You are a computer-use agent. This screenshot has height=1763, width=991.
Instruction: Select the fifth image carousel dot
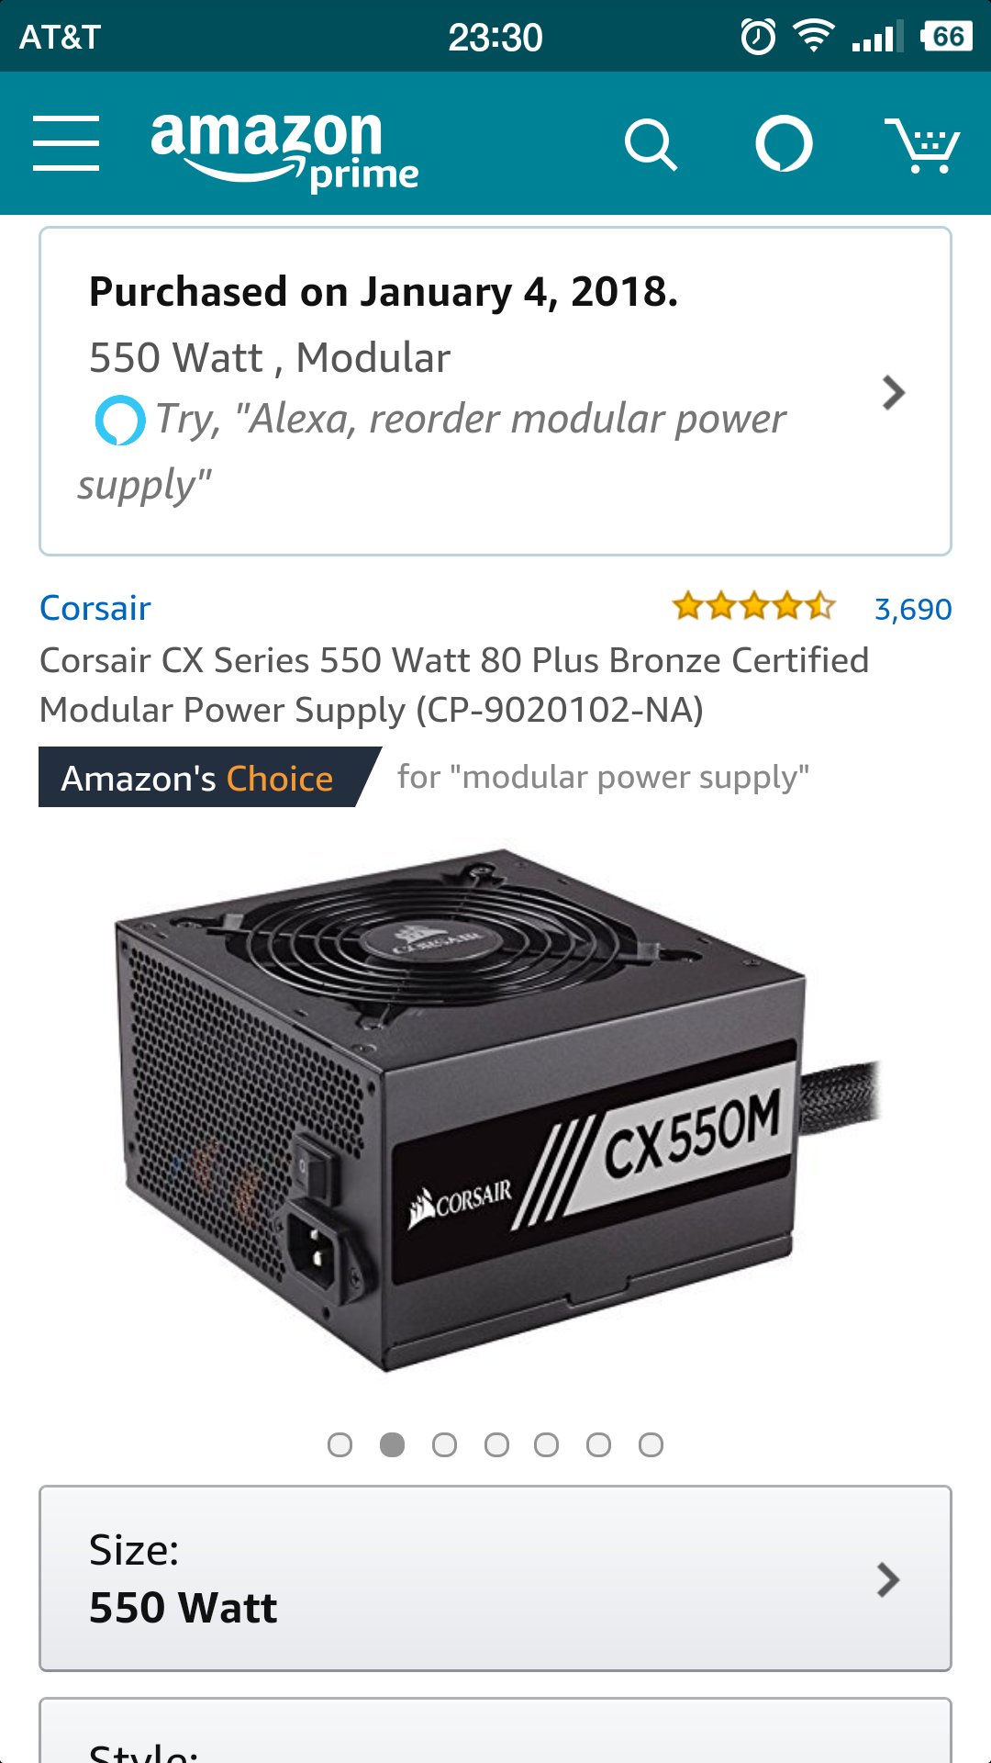546,1444
